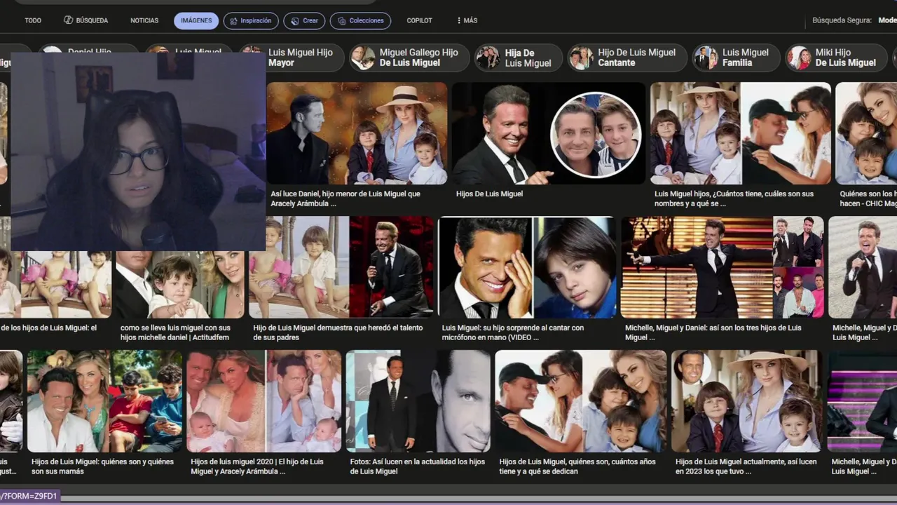
Task: Open image 'Hijos de Luis Miguel, quiénes son, cuántos años'
Action: pos(581,401)
